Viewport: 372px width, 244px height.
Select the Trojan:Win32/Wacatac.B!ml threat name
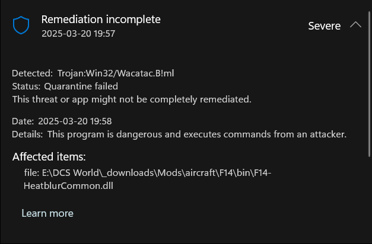pos(116,73)
